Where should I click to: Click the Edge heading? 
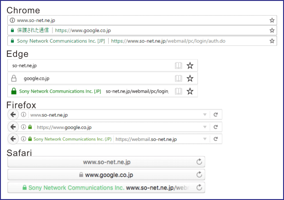point(17,54)
